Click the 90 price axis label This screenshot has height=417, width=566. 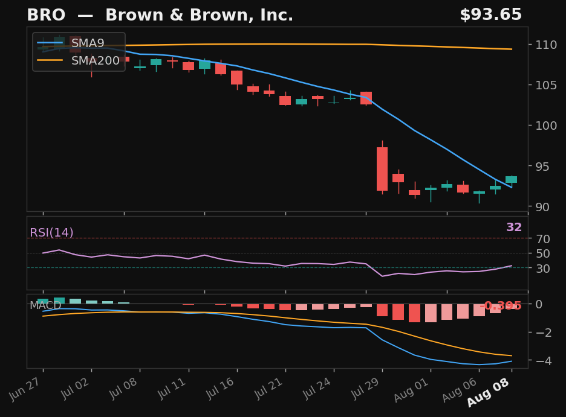pyautogui.click(x=543, y=207)
